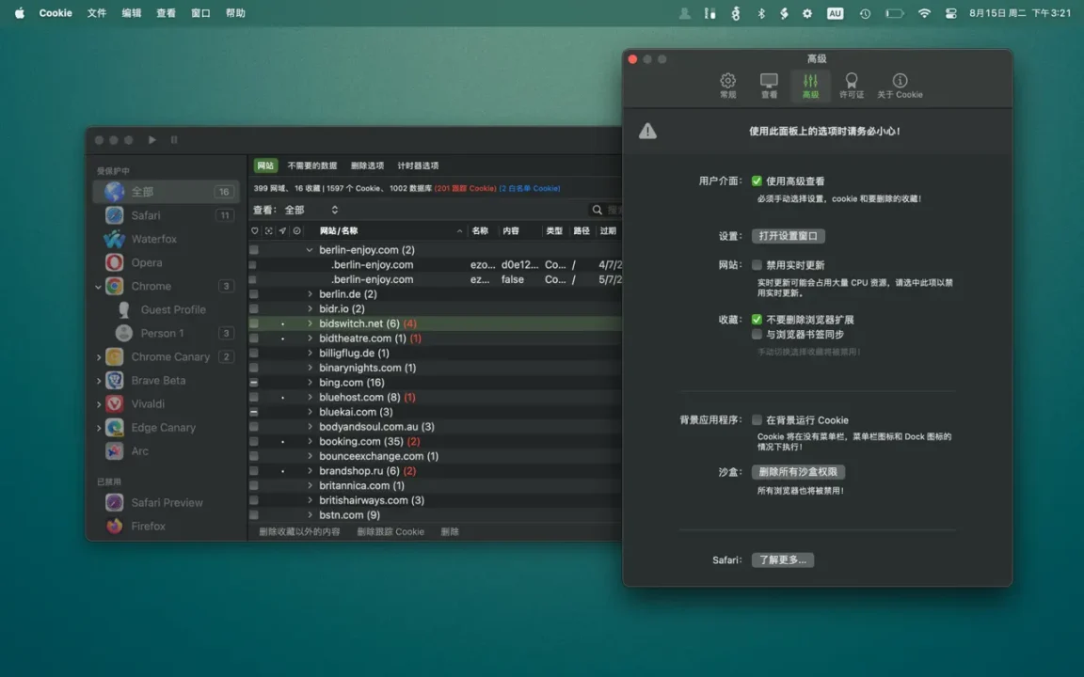
Task: Switch to the 计时器选项 tab
Action: tap(418, 165)
